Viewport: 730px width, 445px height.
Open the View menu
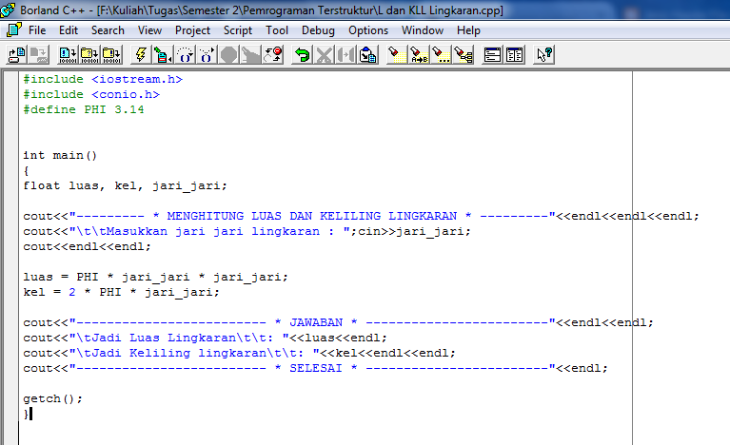click(149, 30)
